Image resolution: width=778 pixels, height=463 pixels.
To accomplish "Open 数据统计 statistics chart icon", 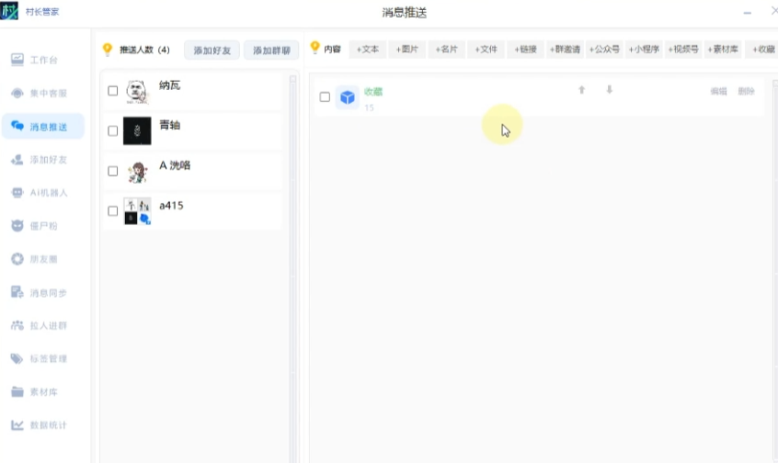I will point(17,425).
